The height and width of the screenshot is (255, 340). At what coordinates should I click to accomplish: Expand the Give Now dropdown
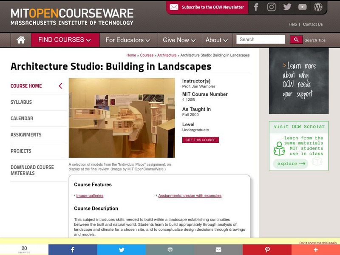click(179, 40)
